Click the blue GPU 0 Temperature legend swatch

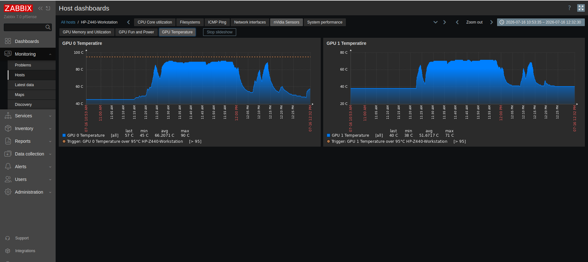coord(64,135)
